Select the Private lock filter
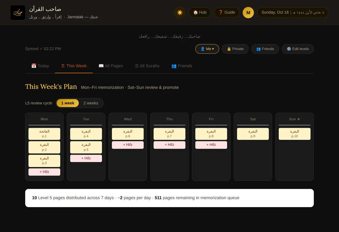339x232 pixels. click(x=235, y=49)
